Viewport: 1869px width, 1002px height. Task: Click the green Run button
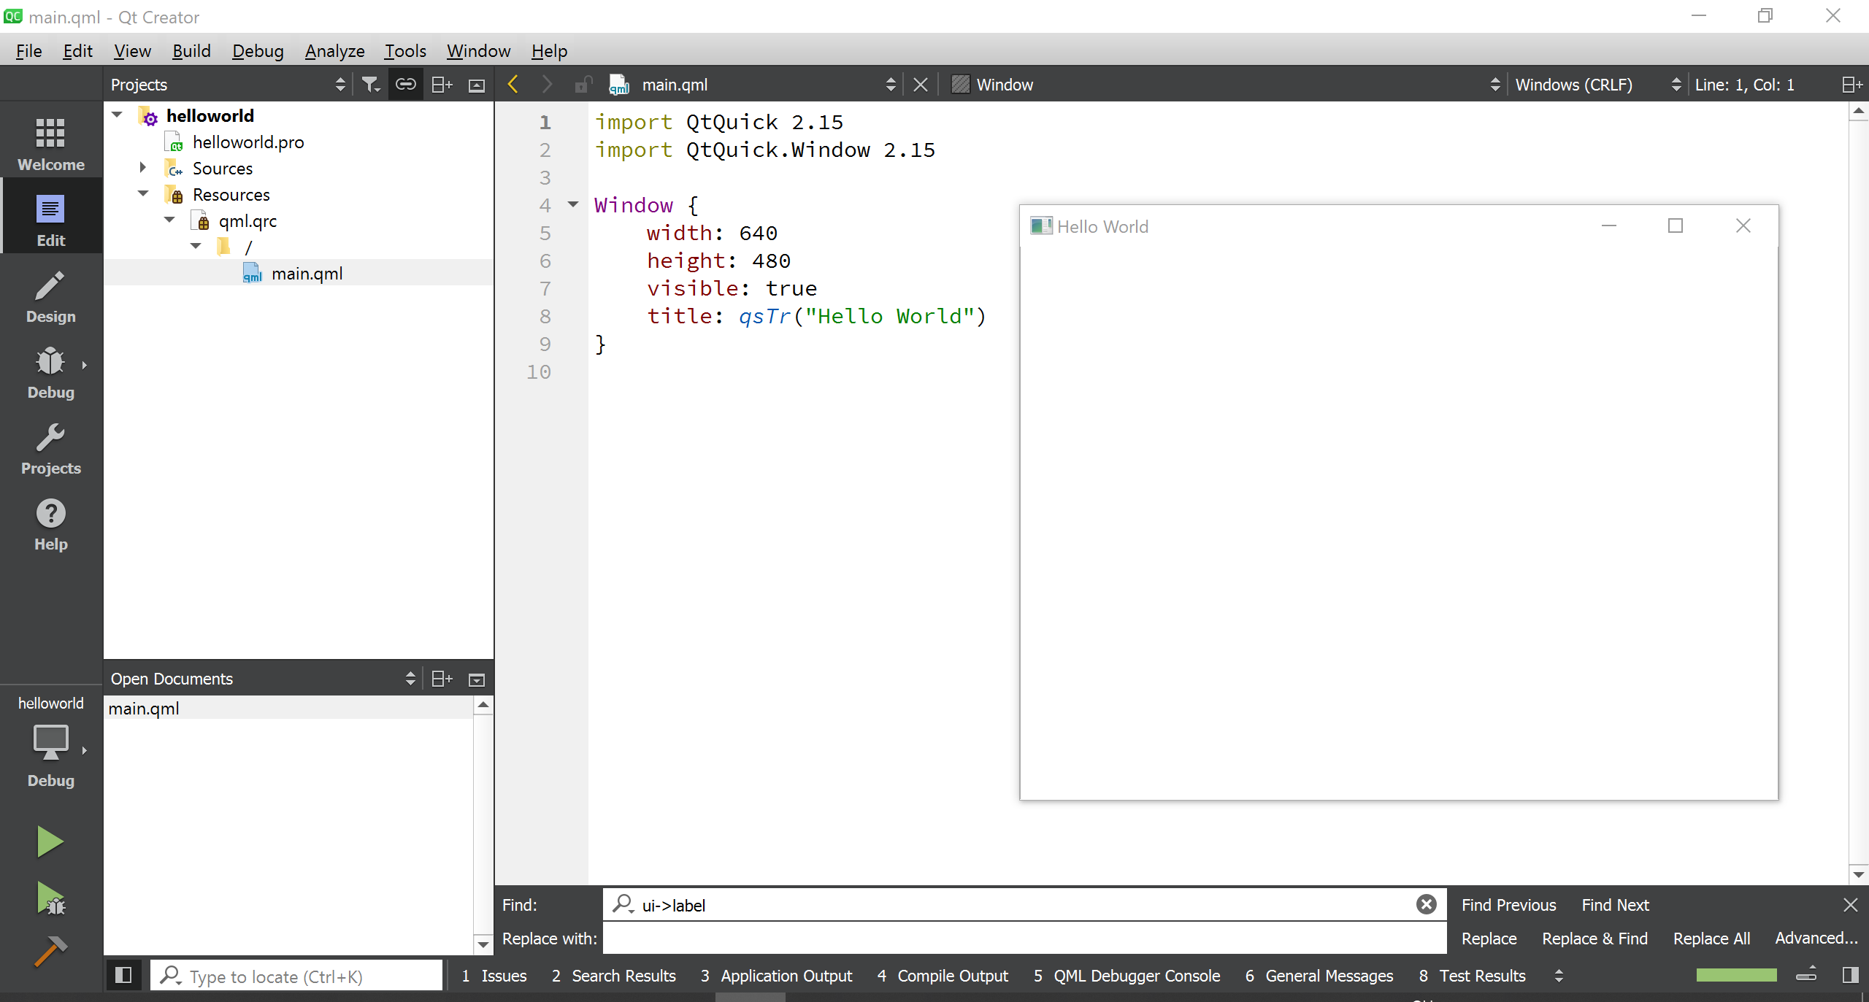coord(50,841)
